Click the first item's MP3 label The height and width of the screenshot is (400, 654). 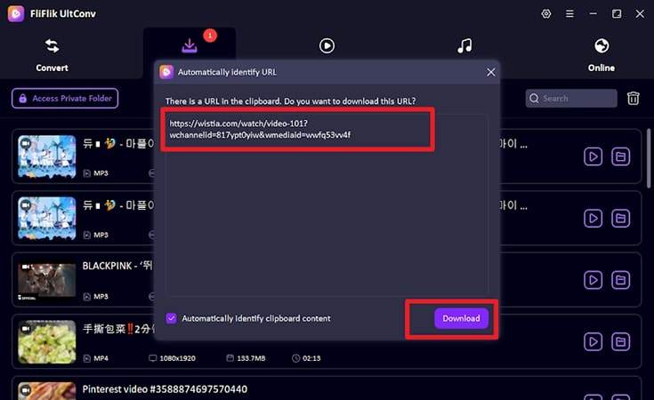tap(101, 173)
